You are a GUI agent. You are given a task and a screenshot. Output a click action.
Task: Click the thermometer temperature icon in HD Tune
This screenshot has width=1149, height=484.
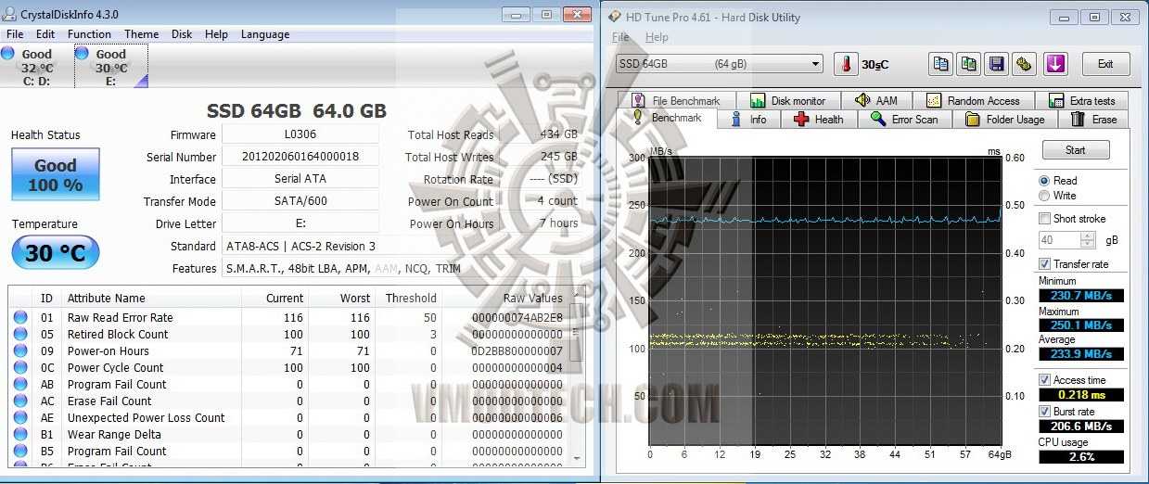846,64
